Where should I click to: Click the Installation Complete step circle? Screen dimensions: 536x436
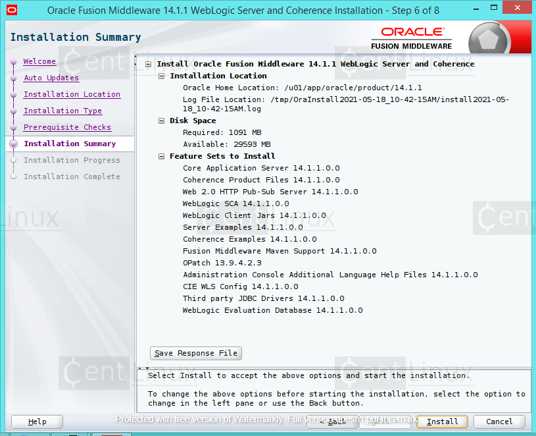coord(14,177)
